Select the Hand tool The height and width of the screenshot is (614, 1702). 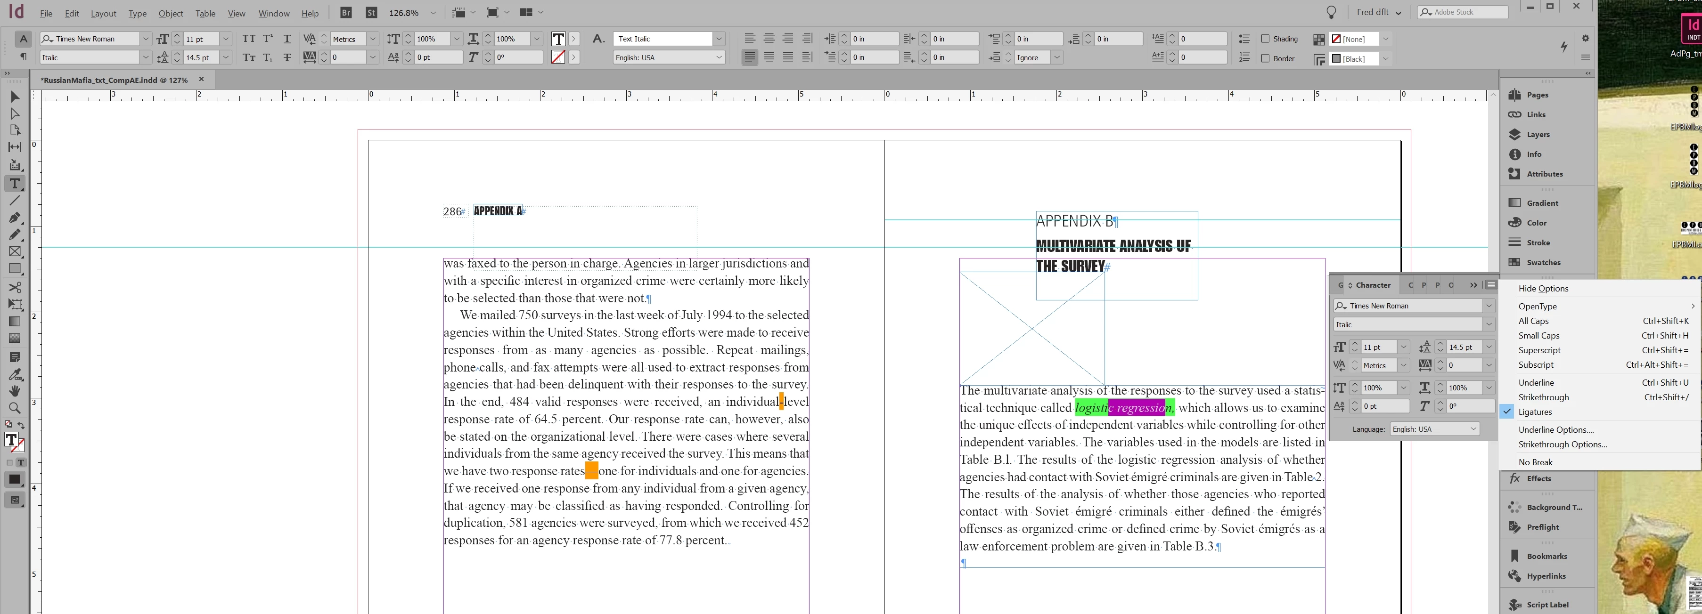pyautogui.click(x=15, y=391)
